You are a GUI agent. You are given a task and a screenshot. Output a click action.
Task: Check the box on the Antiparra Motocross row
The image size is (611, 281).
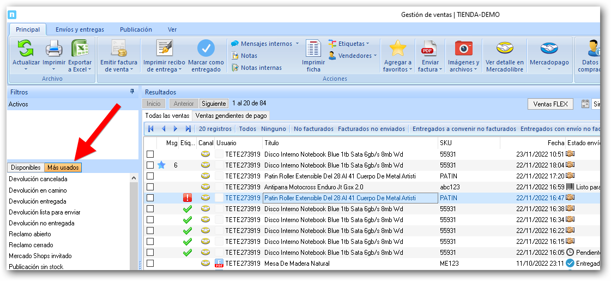click(150, 187)
